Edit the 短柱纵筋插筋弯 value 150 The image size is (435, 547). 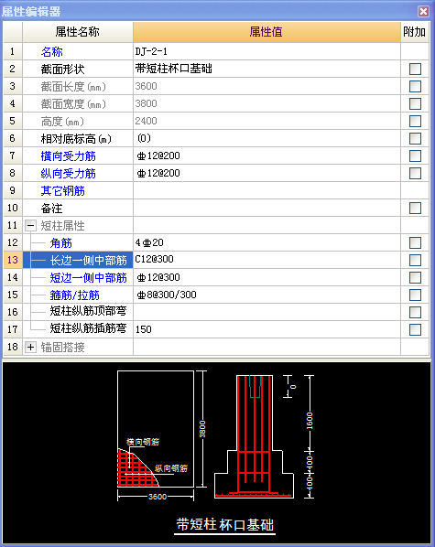pyautogui.click(x=266, y=329)
